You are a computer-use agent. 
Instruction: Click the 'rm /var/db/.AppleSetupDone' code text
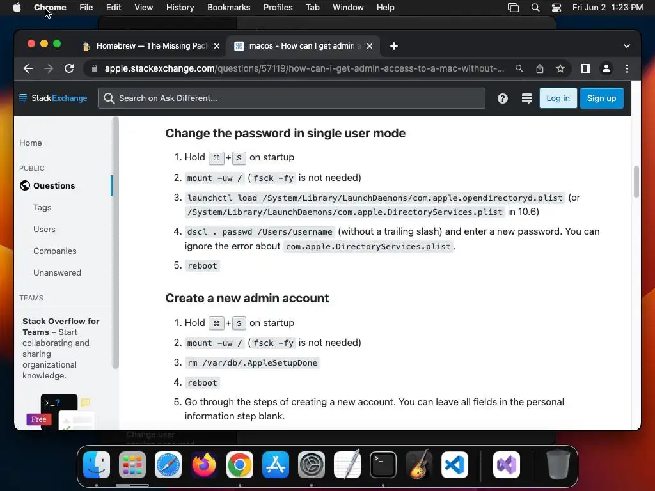pos(252,363)
